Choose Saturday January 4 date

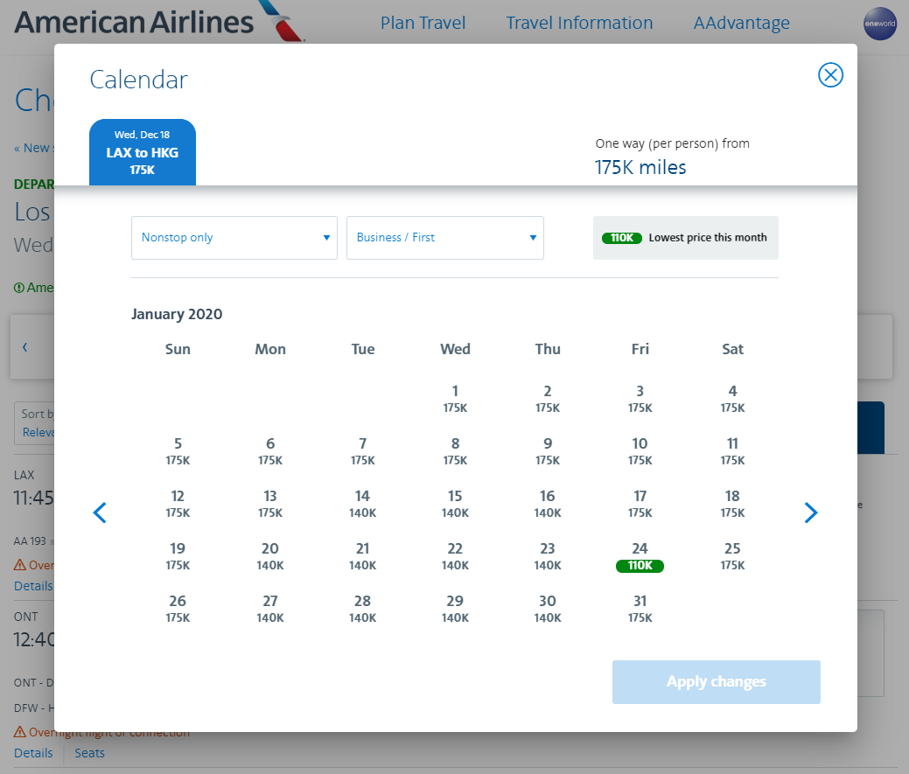[x=732, y=399]
